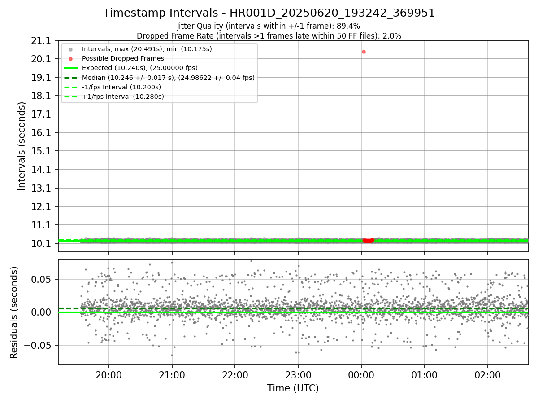538x404 pixels.
Task: Click the '22:00' time tick label
Action: (235, 375)
